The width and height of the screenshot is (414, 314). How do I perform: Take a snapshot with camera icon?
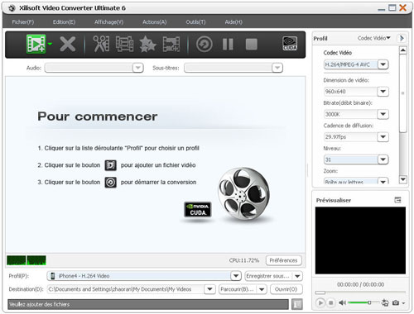click(396, 302)
